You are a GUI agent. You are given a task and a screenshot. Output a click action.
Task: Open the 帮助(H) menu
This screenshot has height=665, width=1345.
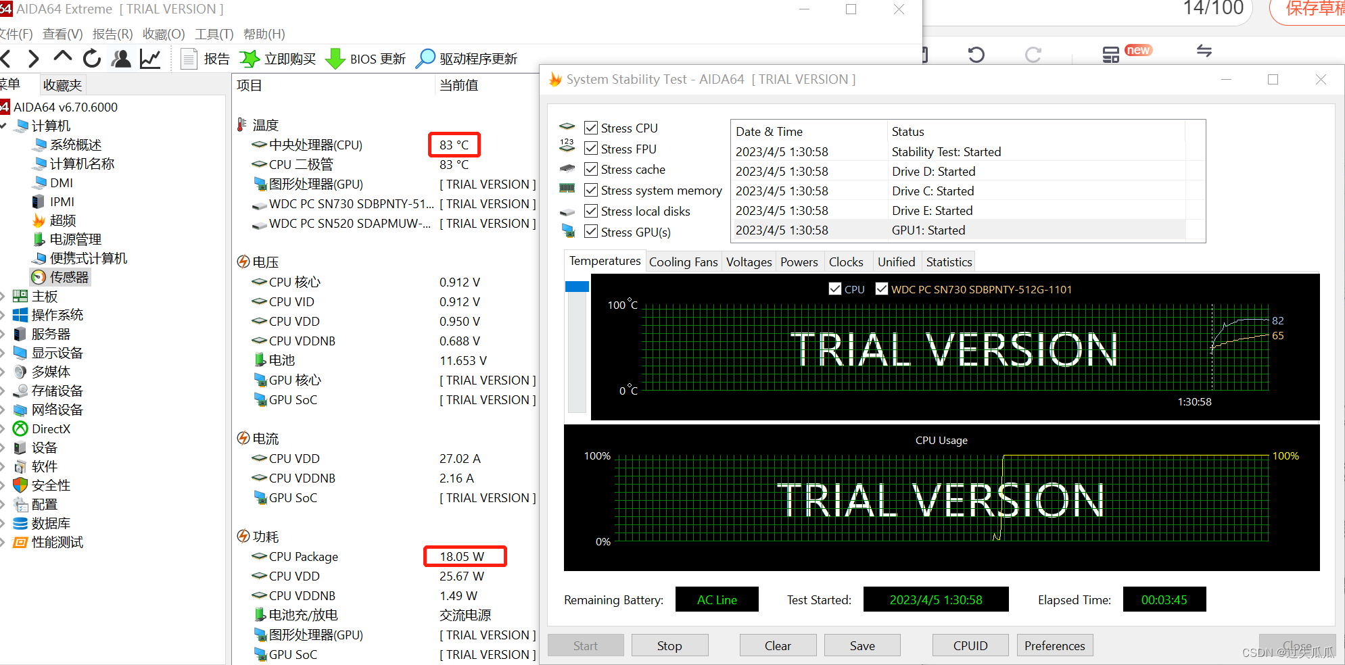pyautogui.click(x=264, y=34)
